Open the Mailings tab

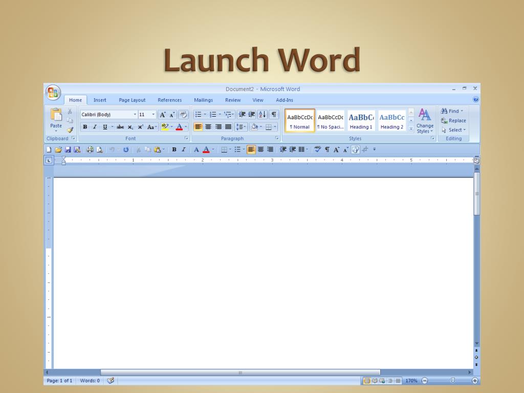[203, 100]
